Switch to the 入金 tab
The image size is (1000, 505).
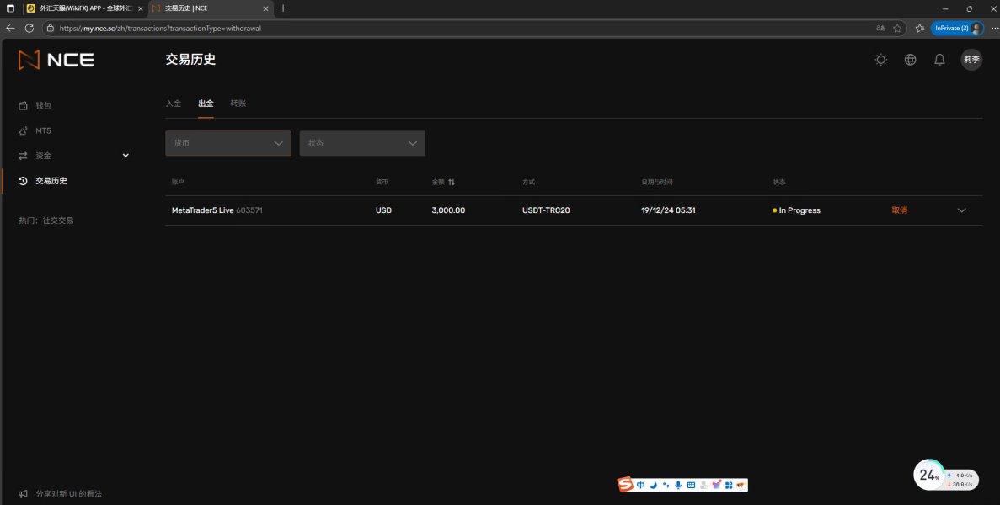174,104
